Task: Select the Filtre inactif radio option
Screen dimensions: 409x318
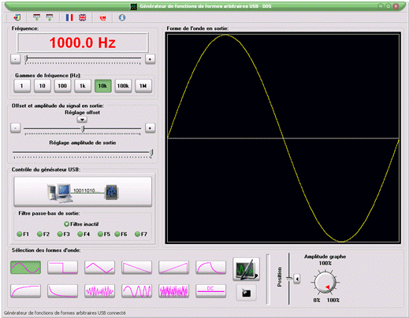Action: pyautogui.click(x=81, y=224)
